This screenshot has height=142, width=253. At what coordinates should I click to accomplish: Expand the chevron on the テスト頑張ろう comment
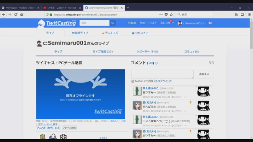tap(185, 125)
